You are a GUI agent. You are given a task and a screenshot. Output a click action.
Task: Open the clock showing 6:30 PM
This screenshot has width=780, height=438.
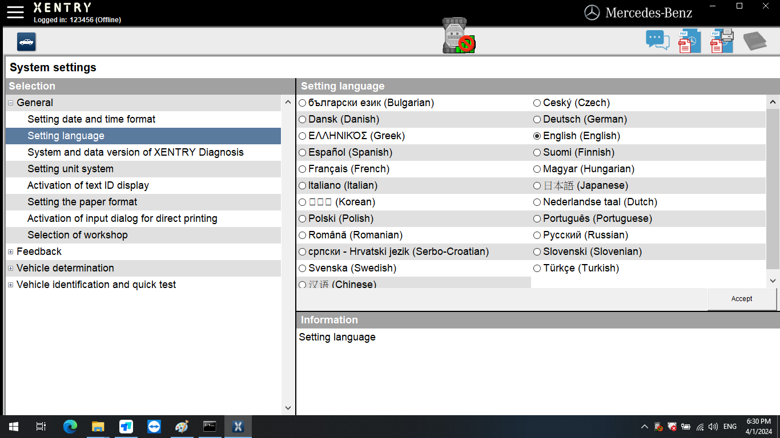coord(758,427)
